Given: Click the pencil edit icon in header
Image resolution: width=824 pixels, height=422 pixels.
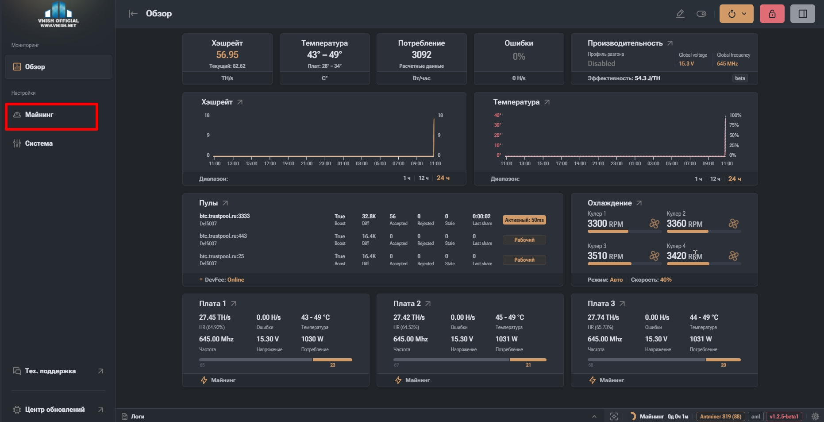Looking at the screenshot, I should [x=680, y=14].
